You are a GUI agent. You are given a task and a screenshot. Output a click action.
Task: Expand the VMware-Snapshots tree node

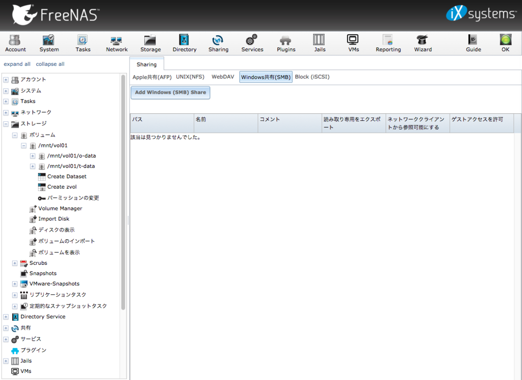point(15,284)
